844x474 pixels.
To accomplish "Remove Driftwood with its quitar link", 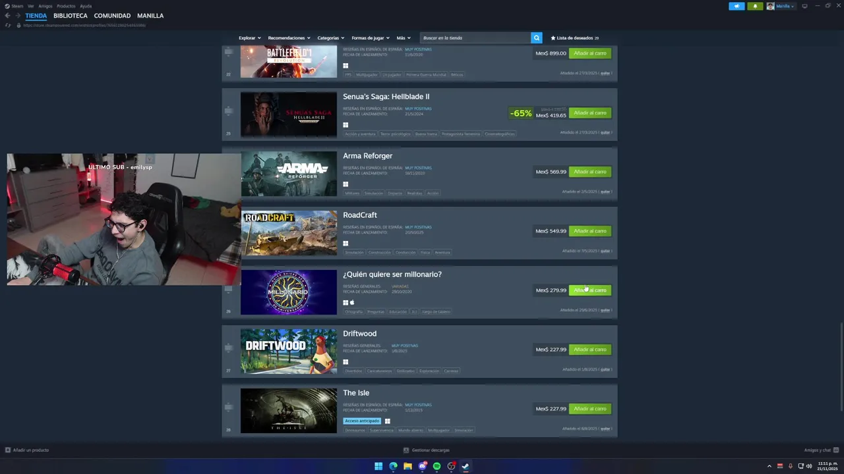I will click(x=605, y=369).
